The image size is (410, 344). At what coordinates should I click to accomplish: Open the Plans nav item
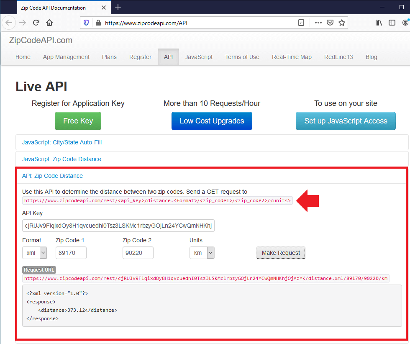[x=109, y=57]
